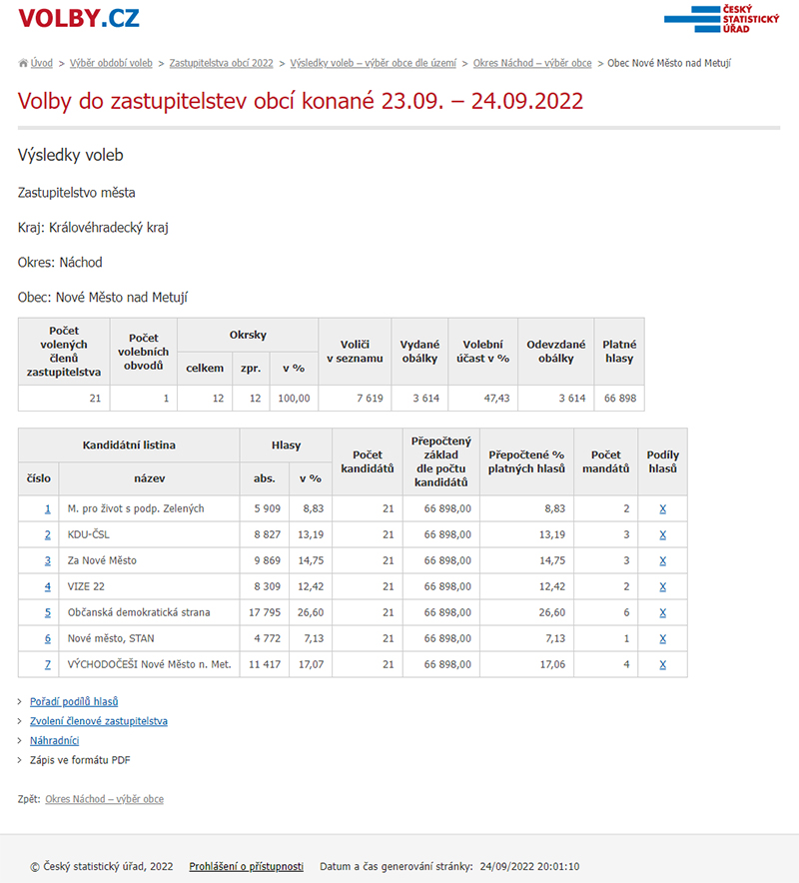Screen dimensions: 799x883
Task: Open Výsledky voleb – výběr obce dle území
Action: pos(374,63)
